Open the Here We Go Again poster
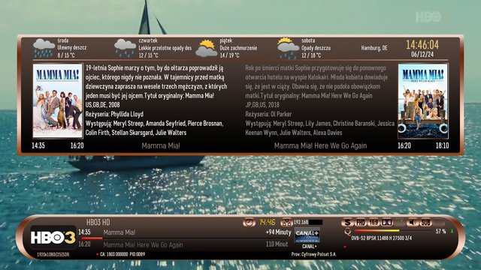 pyautogui.click(x=422, y=100)
